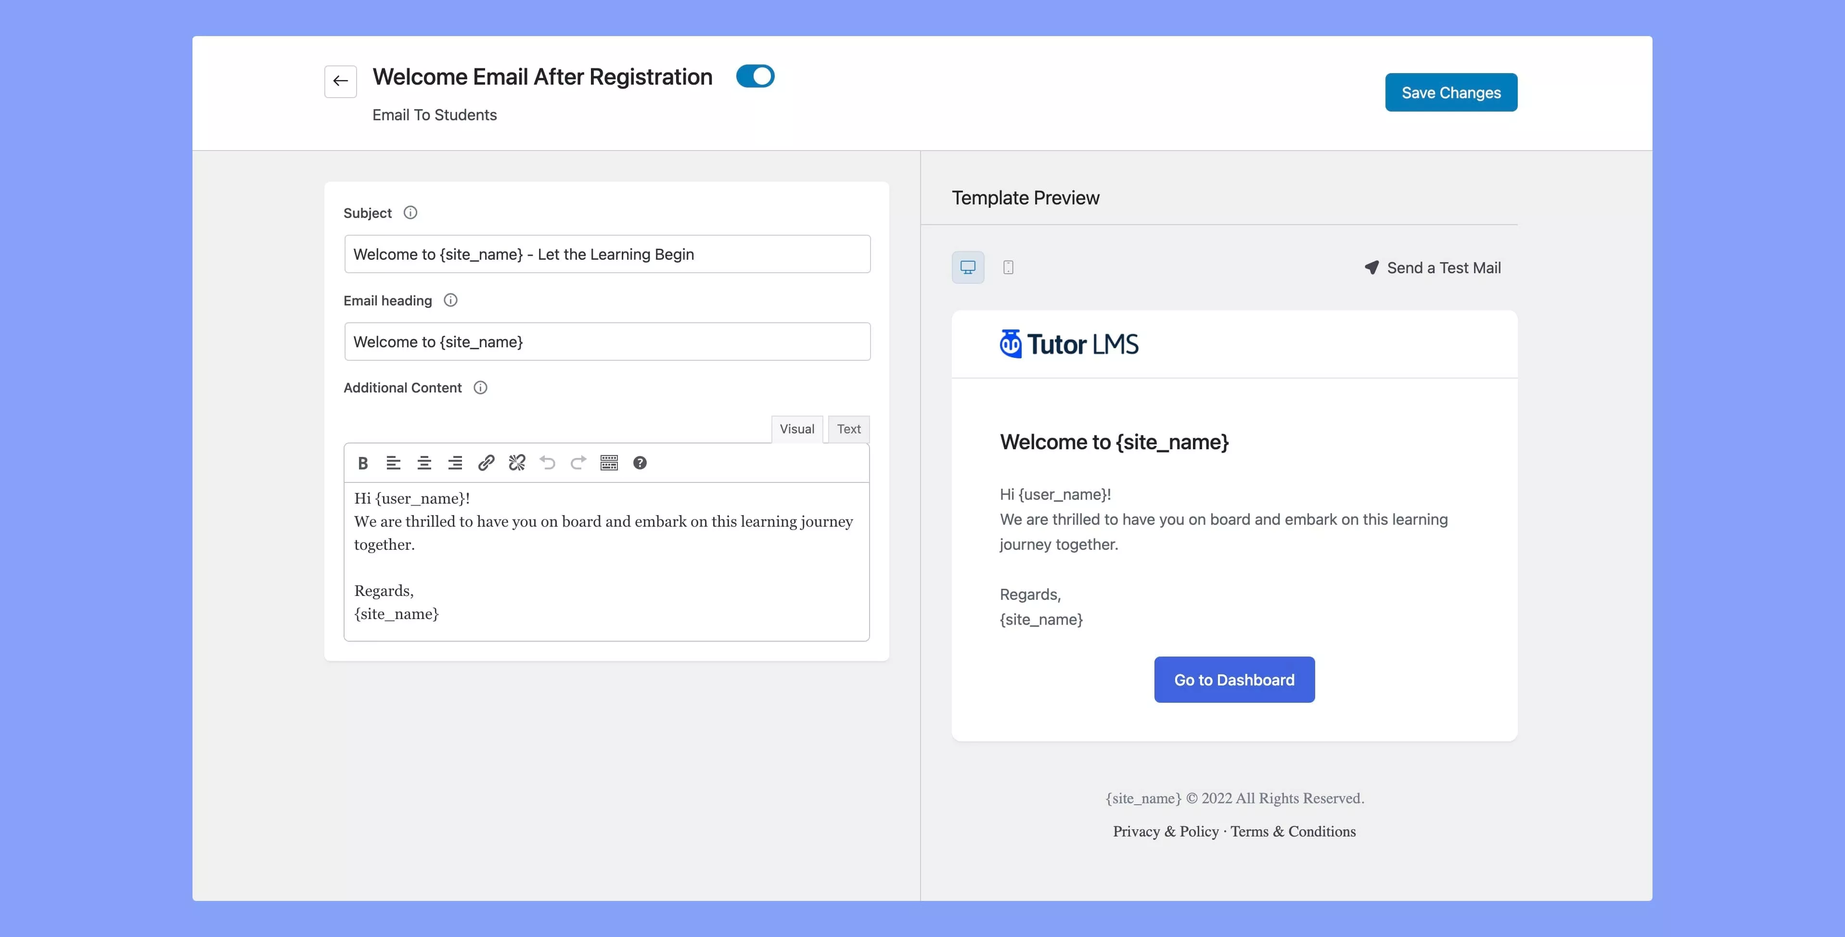Screen dimensions: 1845x937
Task: Switch to the Visual editing tab
Action: pyautogui.click(x=797, y=429)
